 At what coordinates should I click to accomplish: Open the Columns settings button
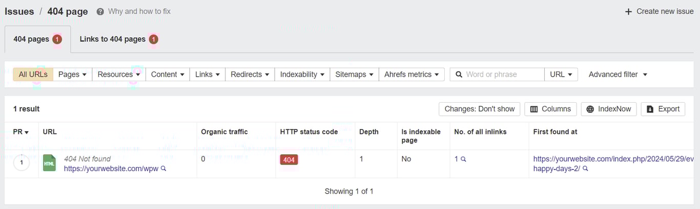[550, 109]
